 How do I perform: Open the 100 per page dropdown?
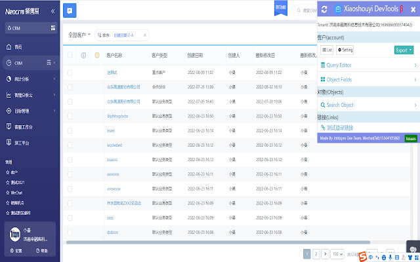[x=337, y=253]
